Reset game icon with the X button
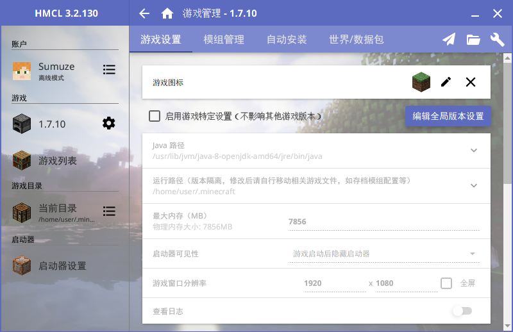The height and width of the screenshot is (332, 513). point(471,82)
